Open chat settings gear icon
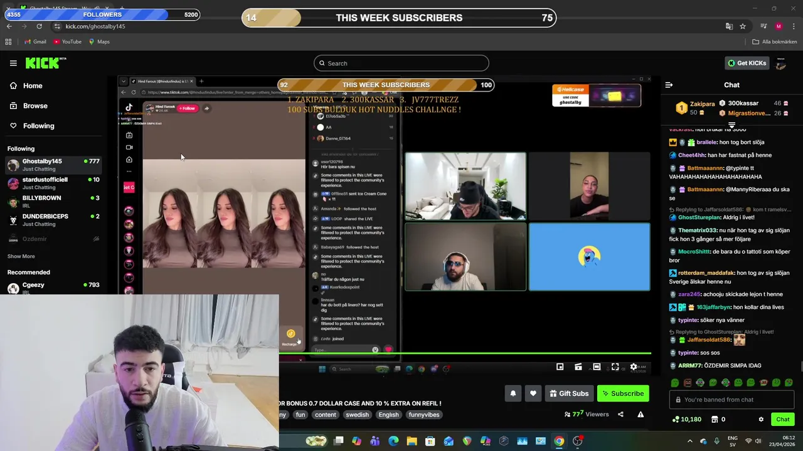The width and height of the screenshot is (803, 451). click(x=761, y=420)
